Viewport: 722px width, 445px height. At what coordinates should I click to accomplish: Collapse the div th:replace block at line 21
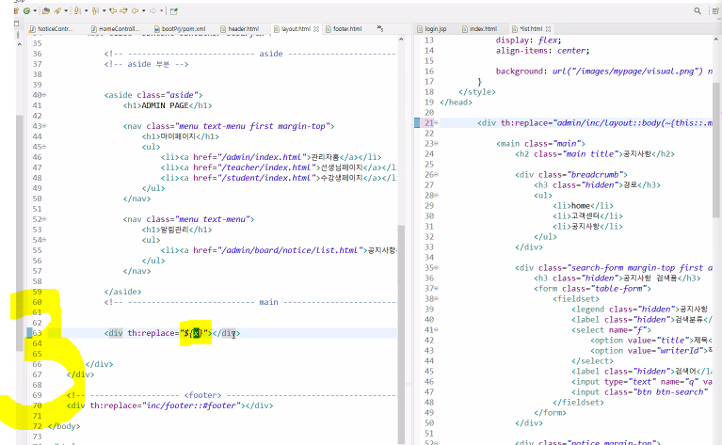coord(436,123)
